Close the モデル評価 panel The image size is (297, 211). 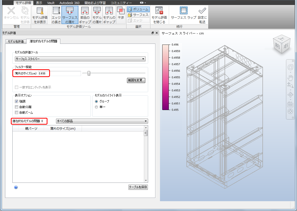pyautogui.click(x=157, y=33)
